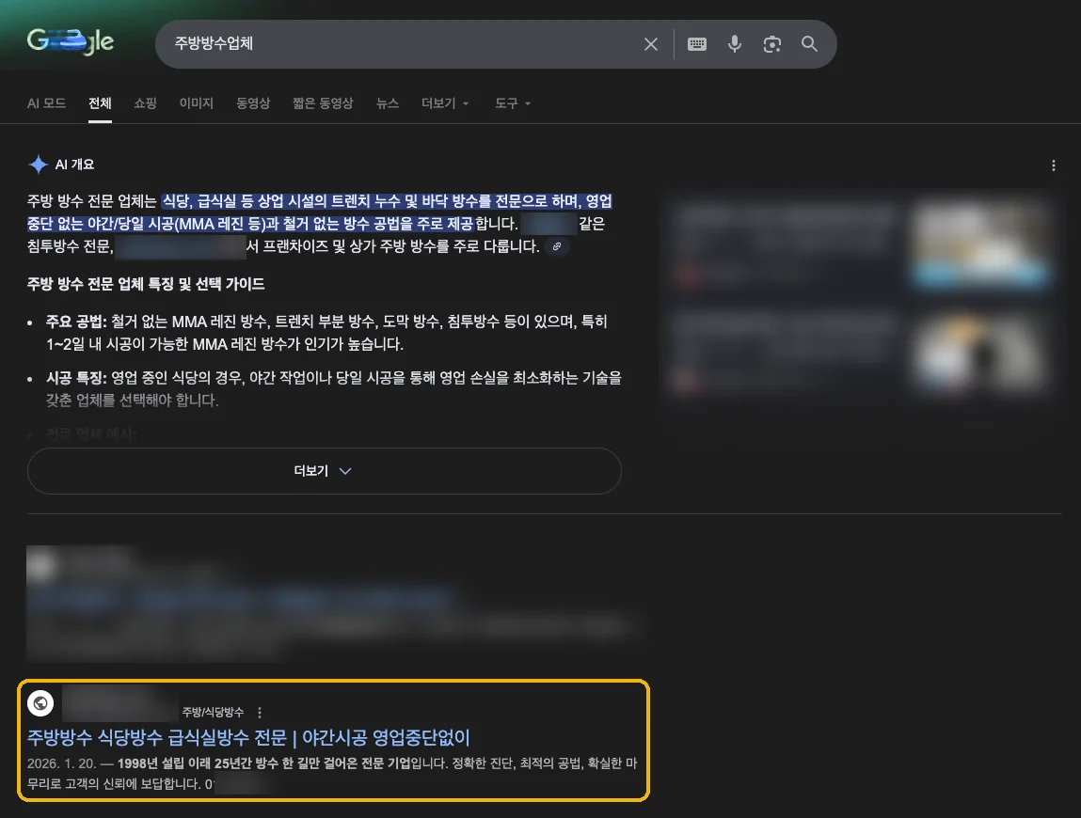Click the AI 개요 sparkle icon
The width and height of the screenshot is (1081, 818).
click(38, 165)
